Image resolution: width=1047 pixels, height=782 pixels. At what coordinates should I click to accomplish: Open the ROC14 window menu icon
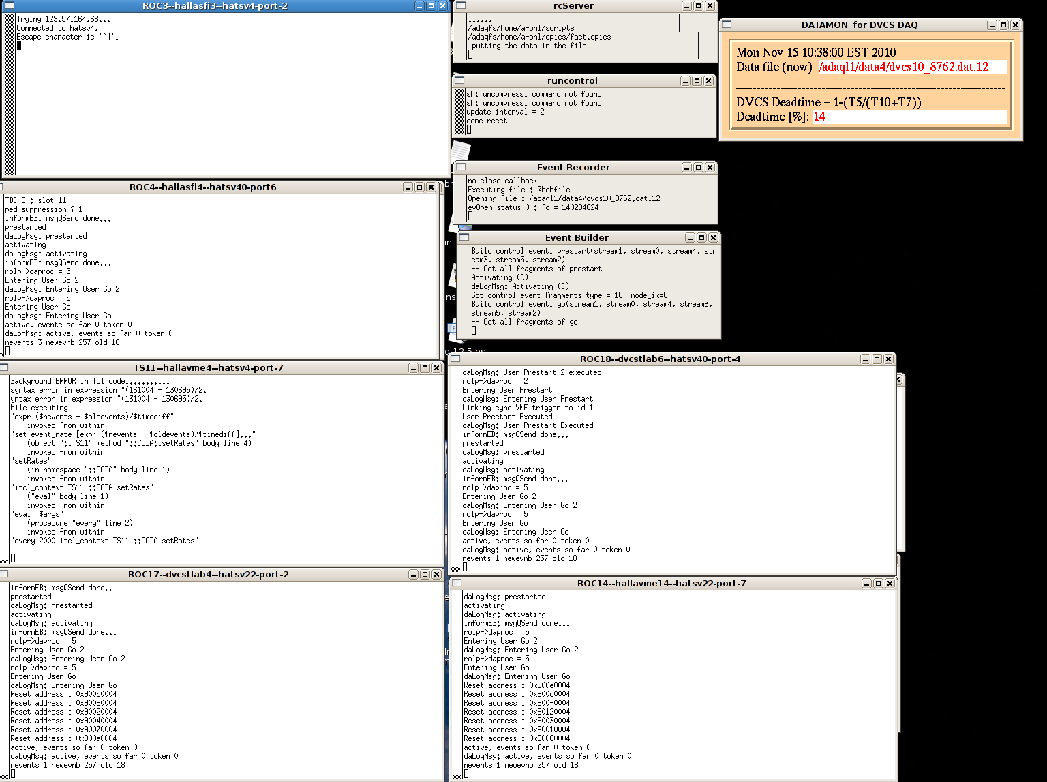[457, 583]
